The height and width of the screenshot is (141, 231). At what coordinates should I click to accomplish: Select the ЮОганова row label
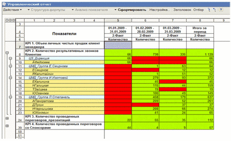tap(64, 93)
